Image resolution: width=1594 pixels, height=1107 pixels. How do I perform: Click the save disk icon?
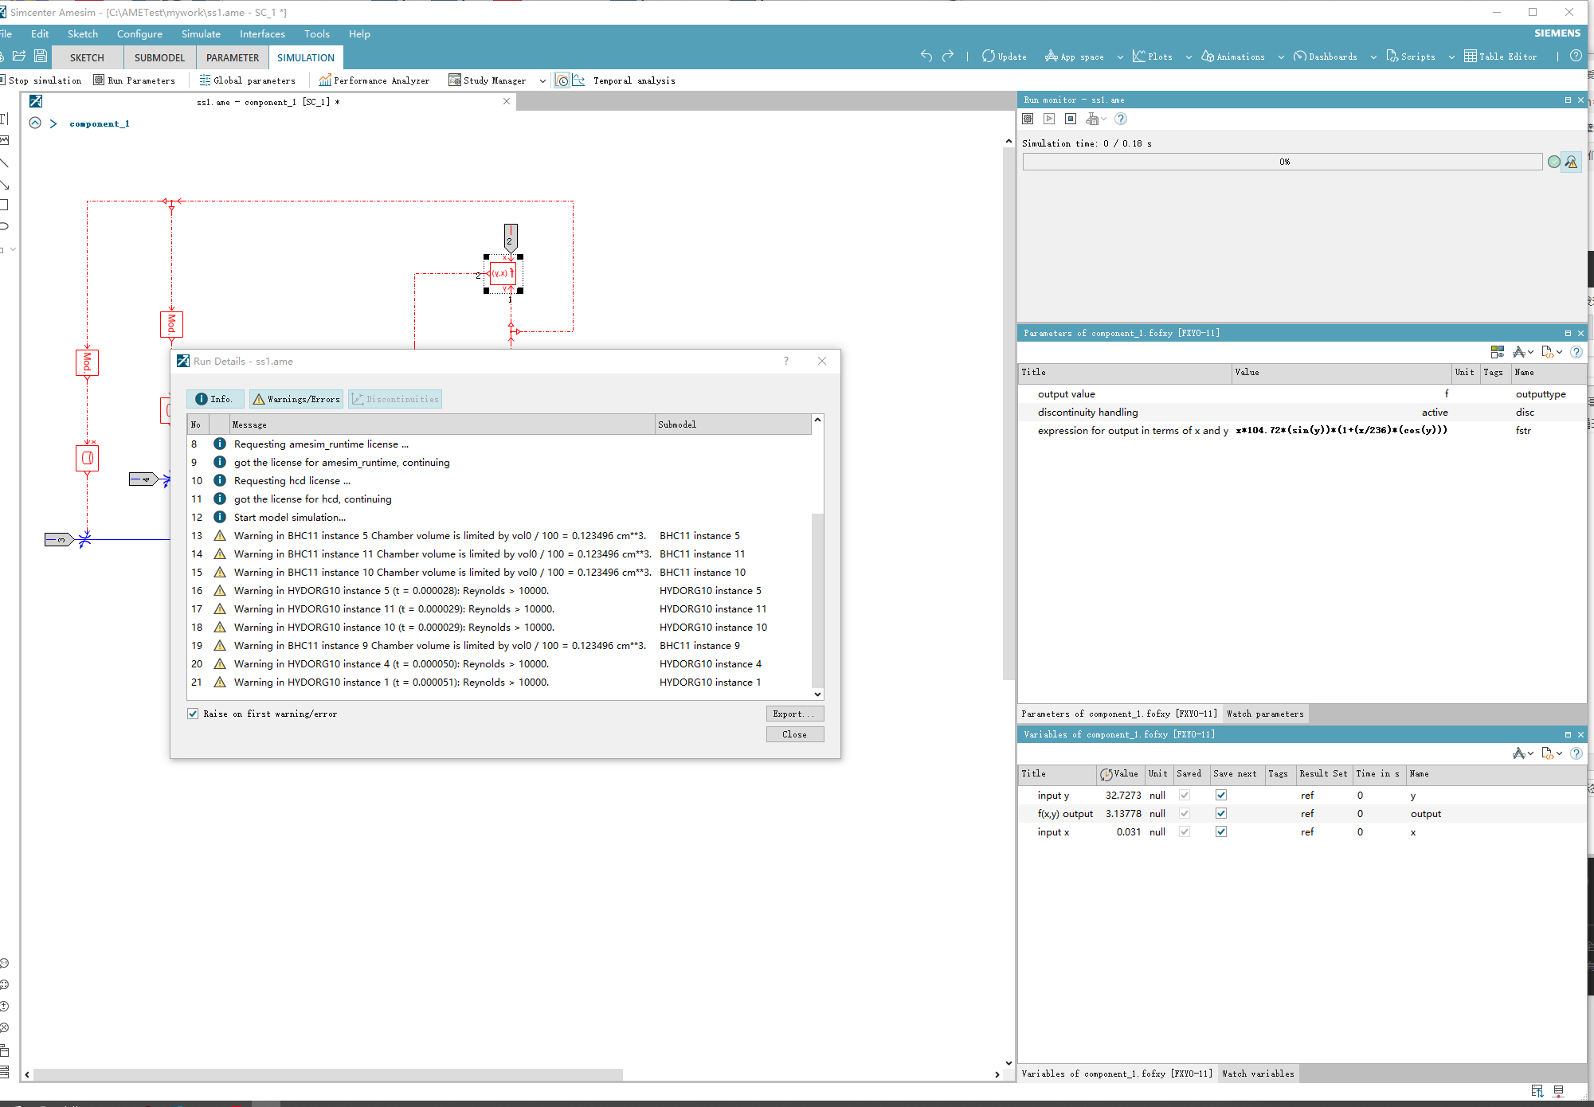click(41, 57)
